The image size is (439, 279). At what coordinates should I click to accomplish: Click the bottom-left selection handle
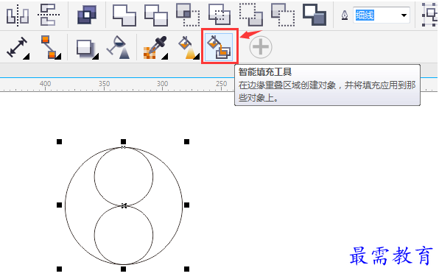pyautogui.click(x=60, y=269)
